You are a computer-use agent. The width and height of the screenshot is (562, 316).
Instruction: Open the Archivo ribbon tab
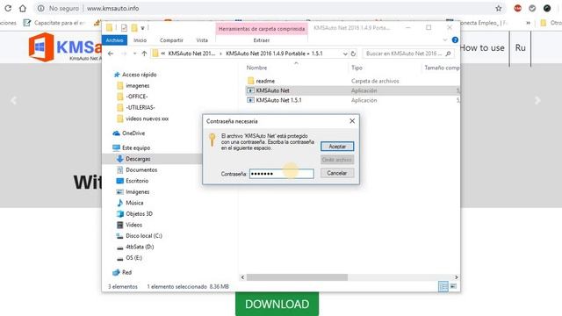click(x=114, y=40)
